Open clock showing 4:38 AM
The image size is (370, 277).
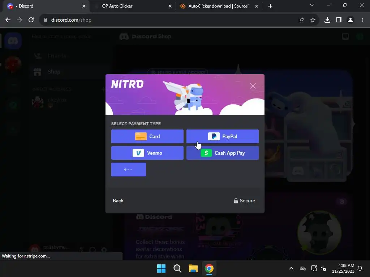click(x=343, y=268)
